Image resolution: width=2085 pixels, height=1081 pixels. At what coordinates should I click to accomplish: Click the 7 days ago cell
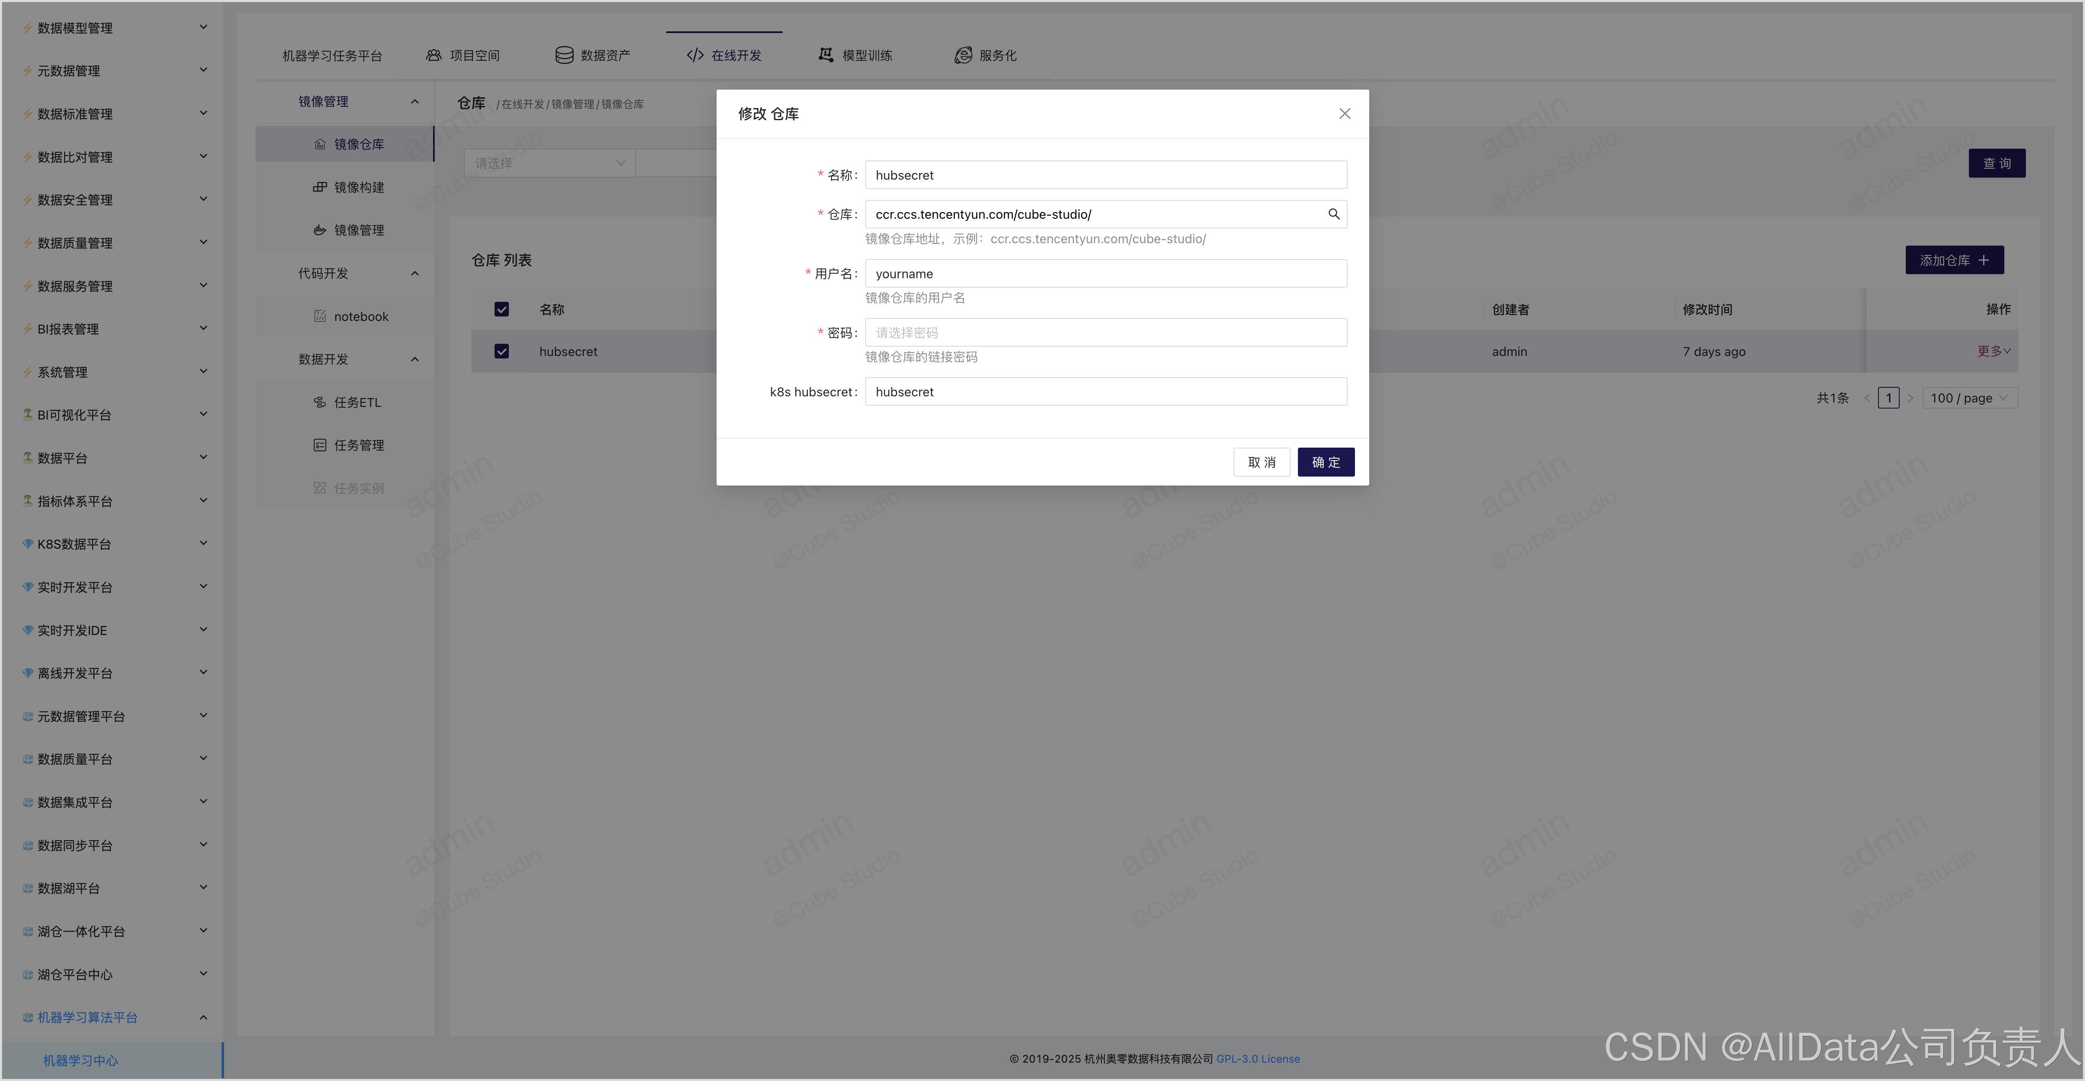pos(1713,351)
